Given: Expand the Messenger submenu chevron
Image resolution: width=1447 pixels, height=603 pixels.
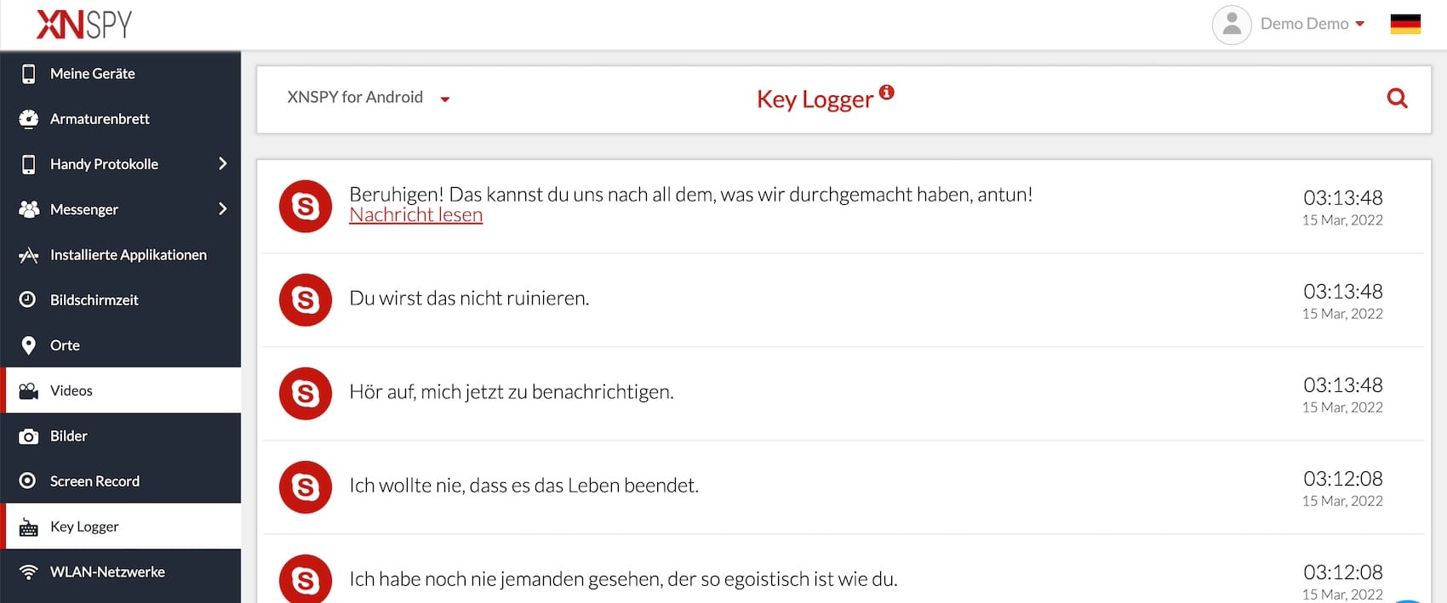Looking at the screenshot, I should click(x=222, y=208).
